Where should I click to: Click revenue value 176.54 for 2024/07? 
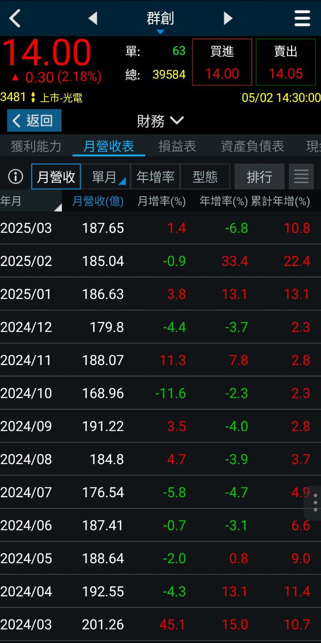coord(103,492)
